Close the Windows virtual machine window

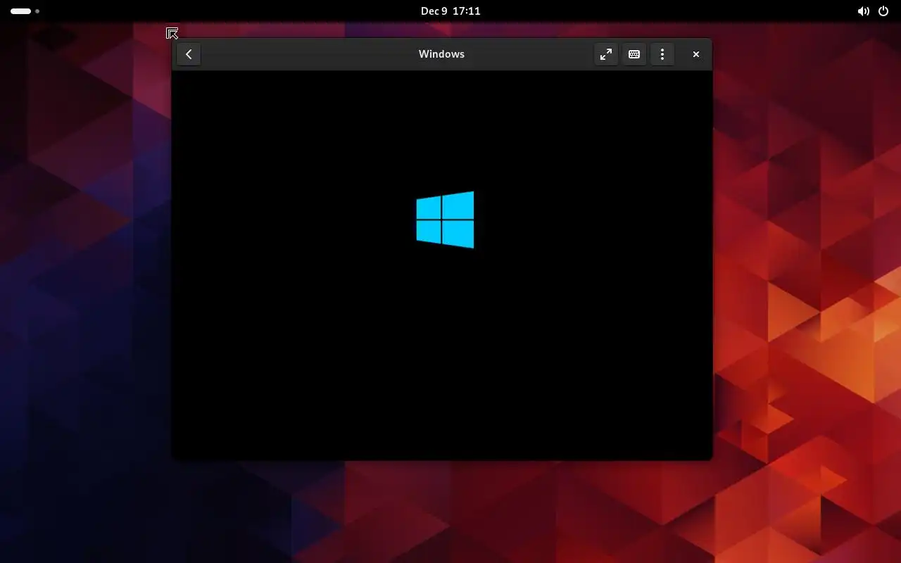click(696, 54)
